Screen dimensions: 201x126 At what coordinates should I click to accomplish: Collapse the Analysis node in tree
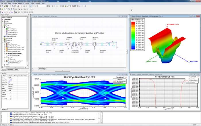[3, 27]
